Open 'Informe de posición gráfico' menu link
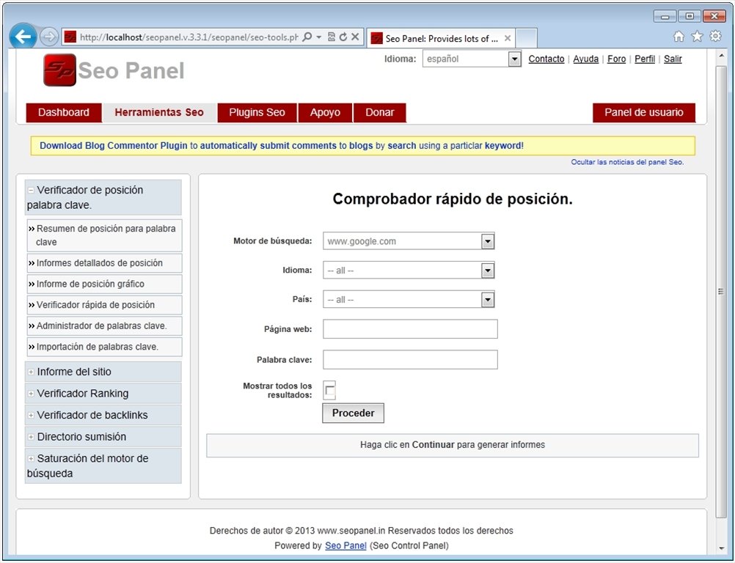The image size is (735, 563). pyautogui.click(x=90, y=284)
